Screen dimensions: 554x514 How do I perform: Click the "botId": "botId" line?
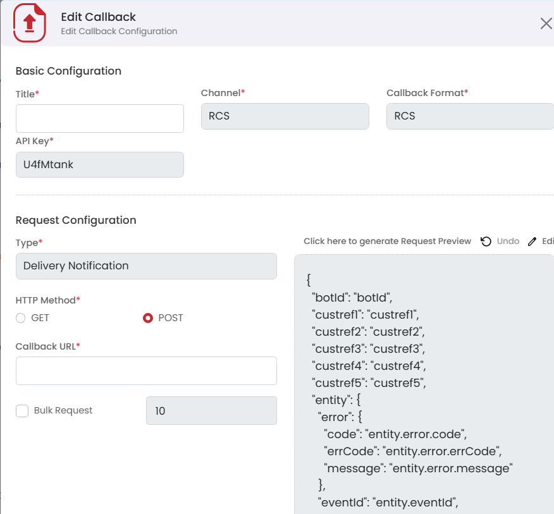(x=352, y=297)
